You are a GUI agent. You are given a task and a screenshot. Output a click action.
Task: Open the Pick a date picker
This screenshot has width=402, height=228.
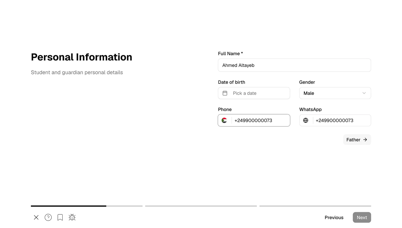pos(254,93)
